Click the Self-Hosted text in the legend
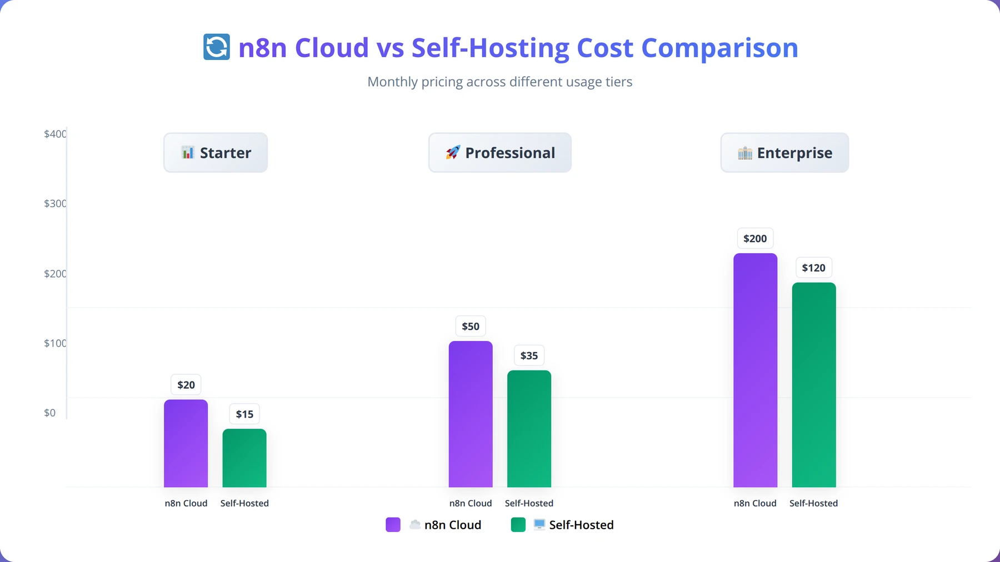 [x=582, y=525]
